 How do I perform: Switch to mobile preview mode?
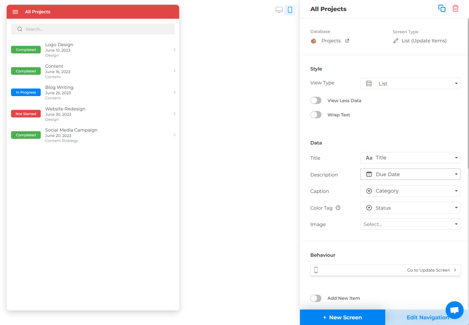point(290,10)
